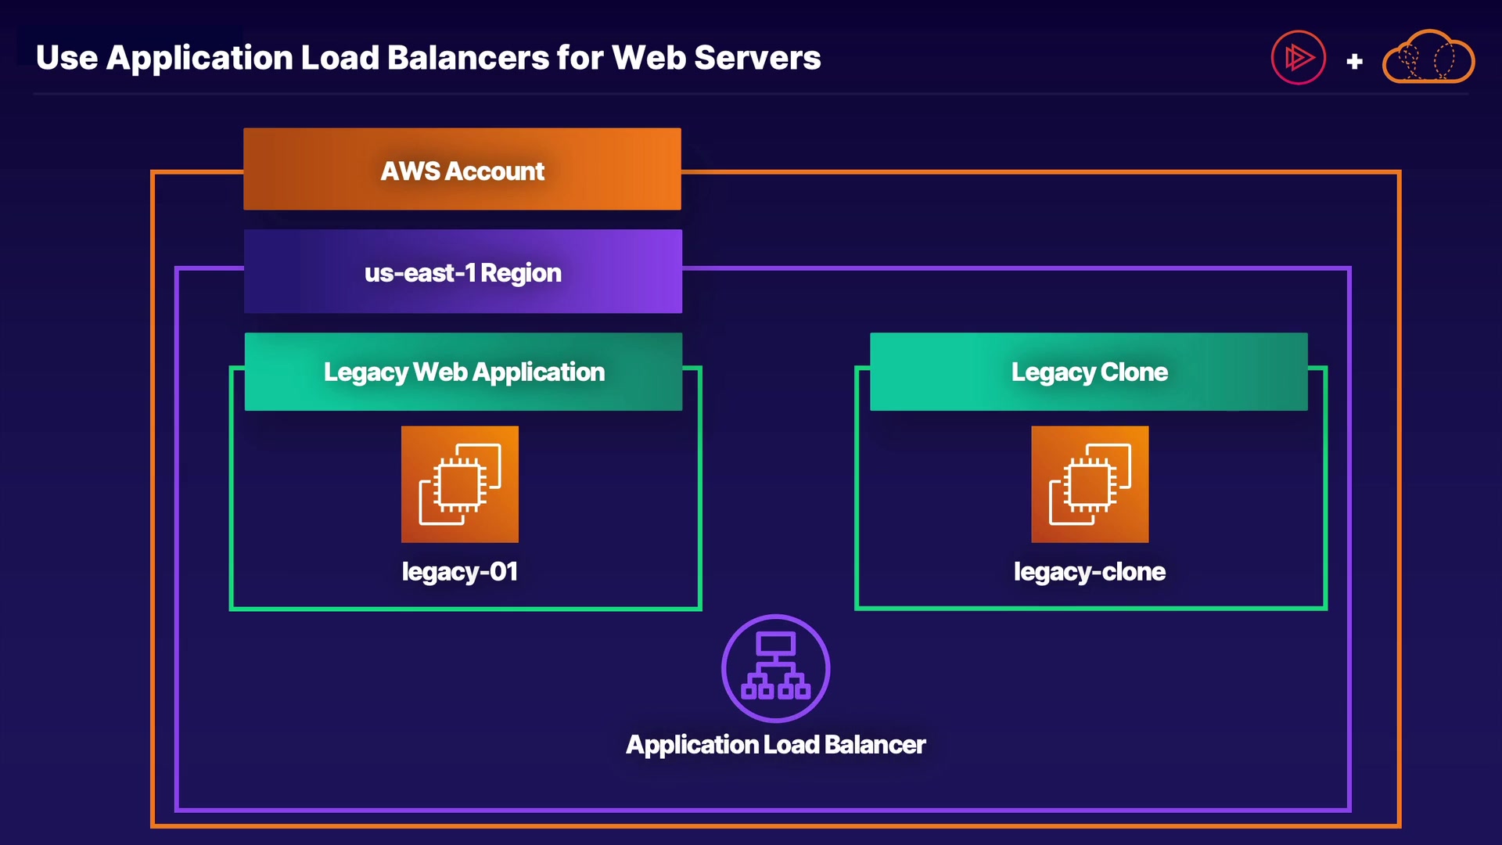Click the legacy-01 EC2 instance icon
1502x845 pixels.
pos(460,484)
